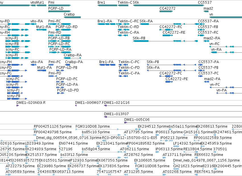Click EST bs33f12.5prime
The width and height of the screenshot is (242, 176).
pyautogui.click(x=74, y=155)
